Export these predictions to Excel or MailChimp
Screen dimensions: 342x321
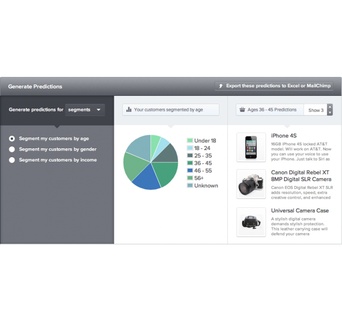point(274,86)
